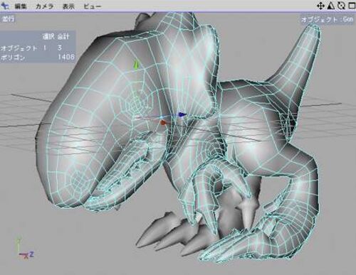Click the 選択 column header in HUD
356x275 pixels.
[48, 37]
